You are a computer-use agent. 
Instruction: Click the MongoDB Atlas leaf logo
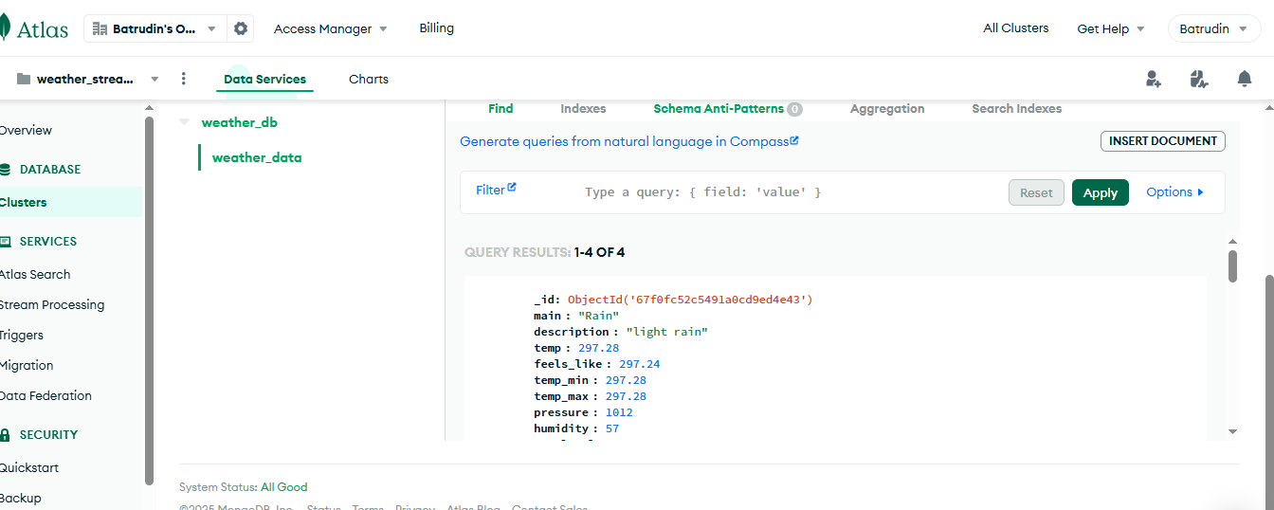5,28
